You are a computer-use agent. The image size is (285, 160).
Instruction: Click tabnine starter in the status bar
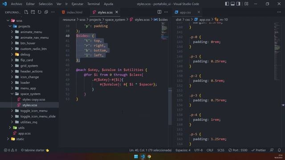point(35,150)
